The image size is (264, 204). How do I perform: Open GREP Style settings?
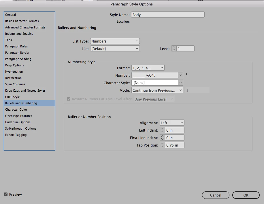click(x=29, y=97)
